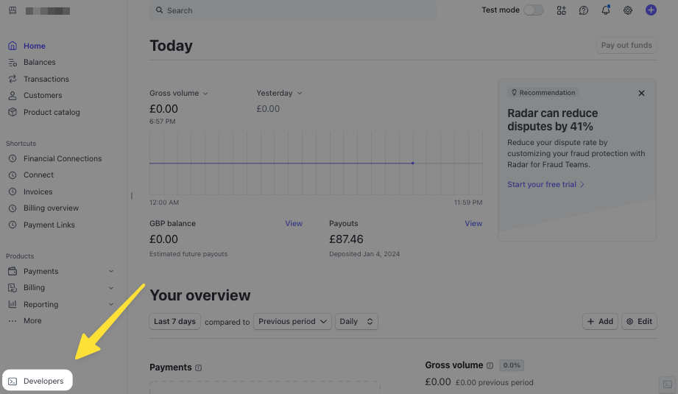Open the apps grid icon in header
Viewport: 678px width, 394px height.
[x=562, y=10]
